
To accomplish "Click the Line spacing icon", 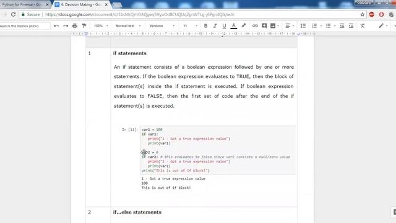I will point(303,26).
